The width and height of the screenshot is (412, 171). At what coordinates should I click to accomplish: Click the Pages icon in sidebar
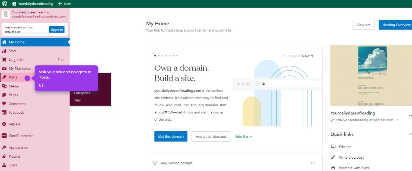tap(4, 95)
